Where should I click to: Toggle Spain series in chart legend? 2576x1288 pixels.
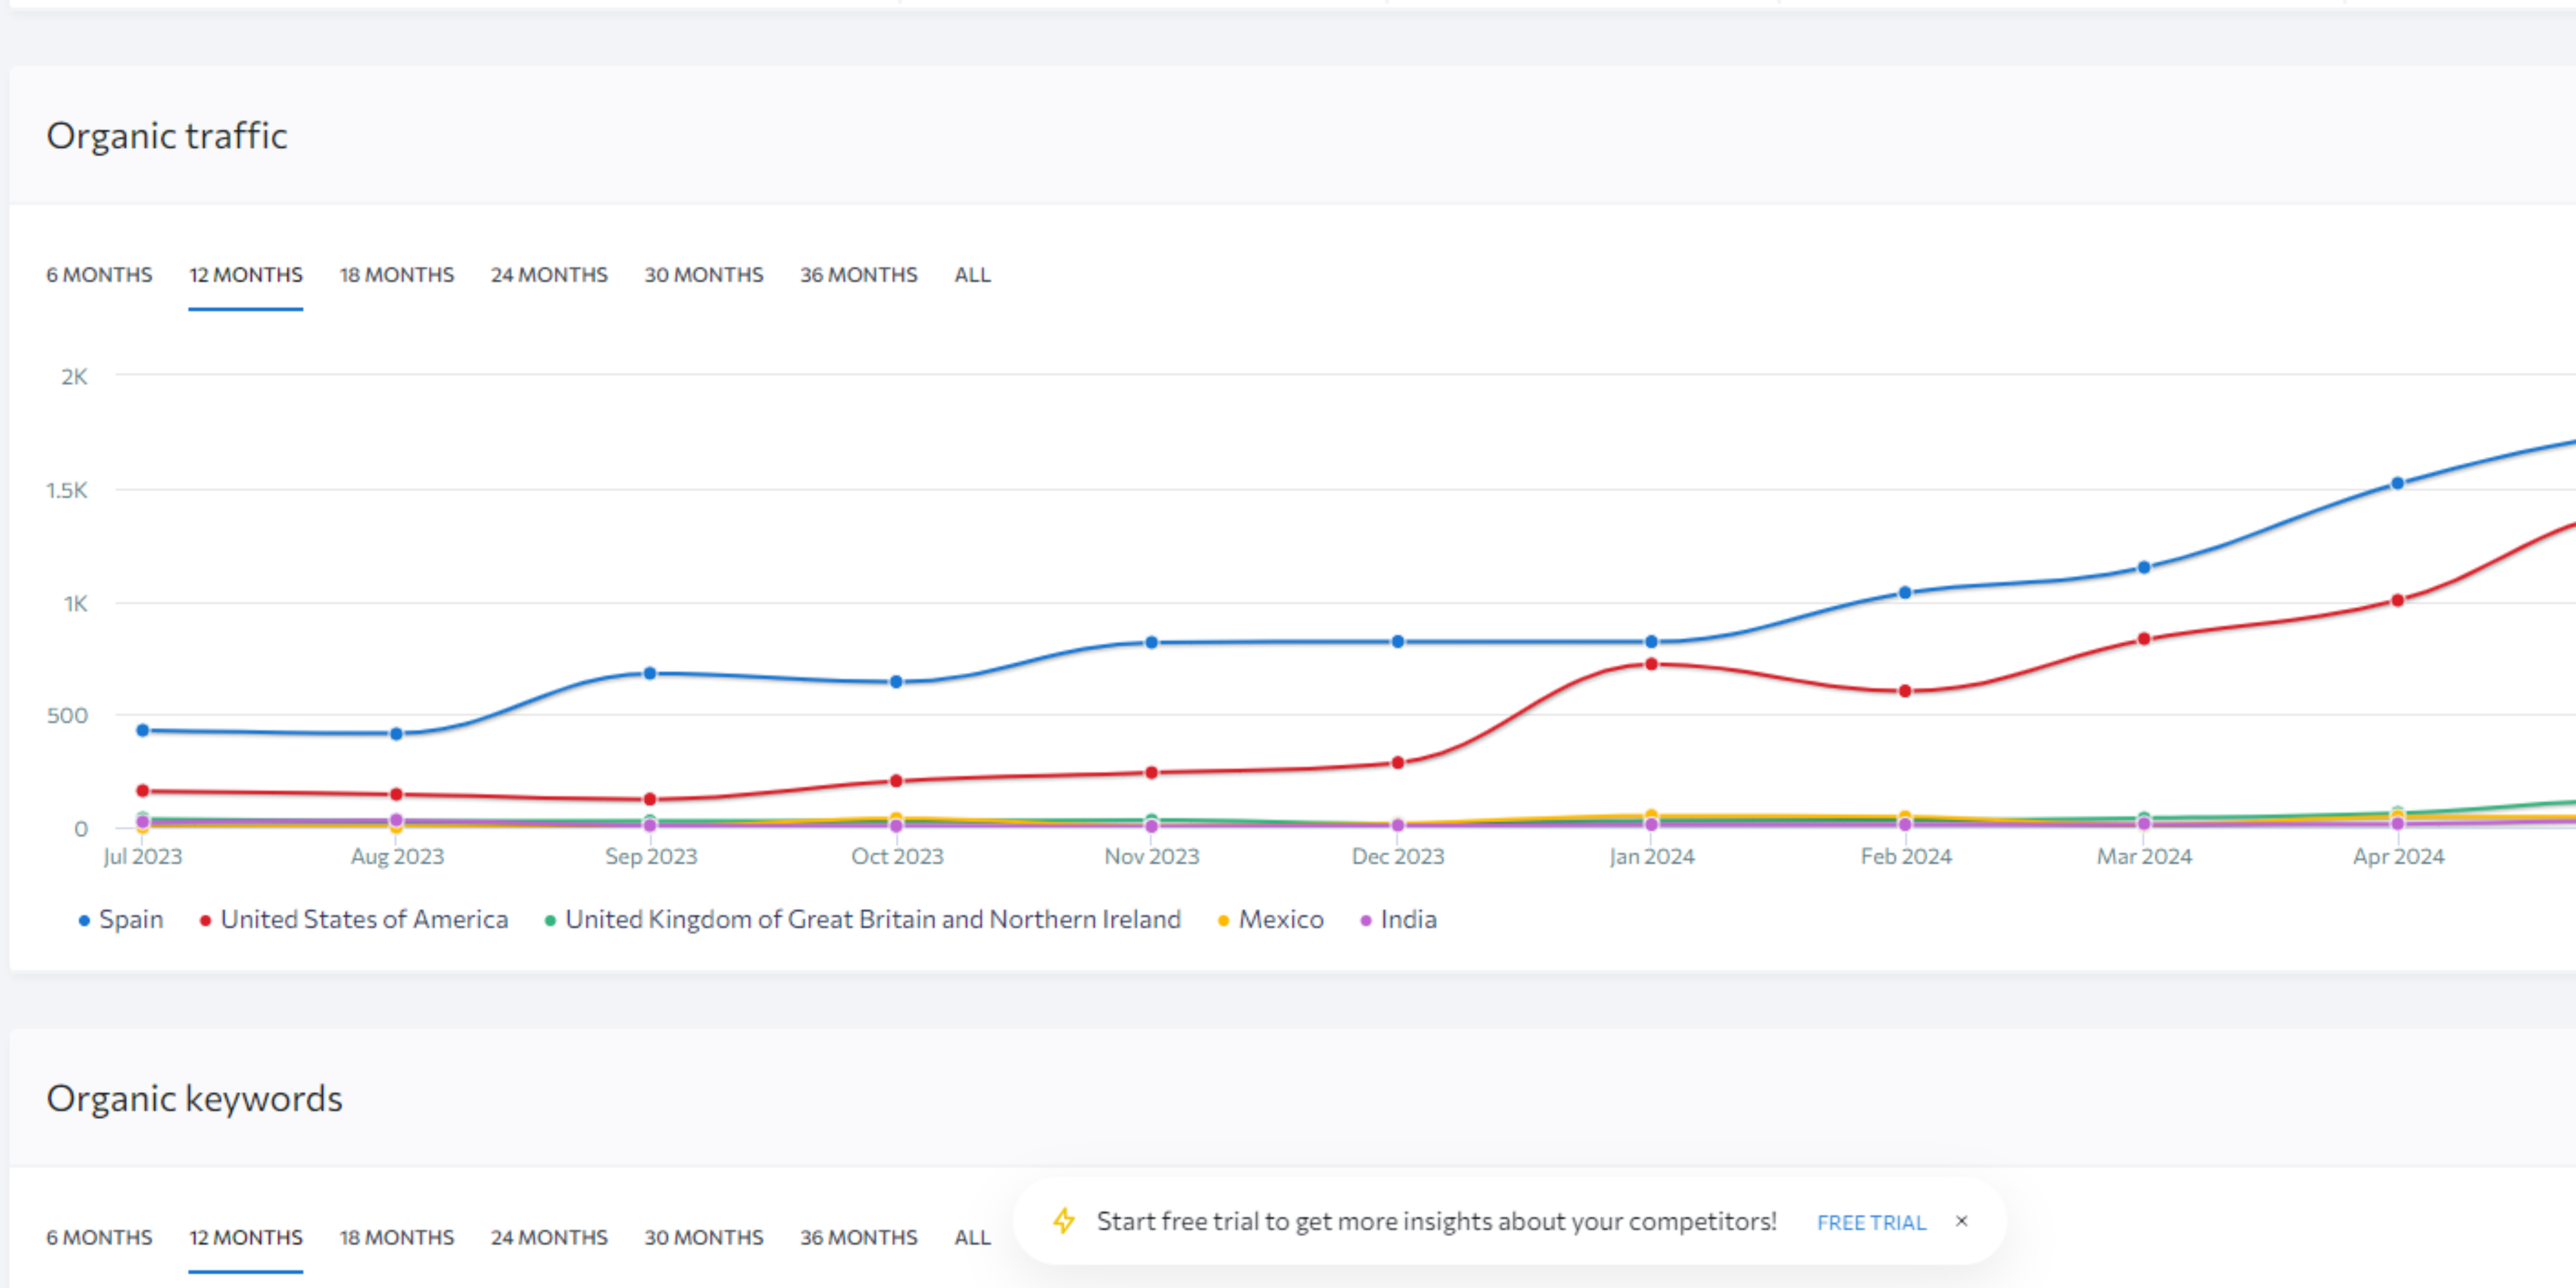121,920
